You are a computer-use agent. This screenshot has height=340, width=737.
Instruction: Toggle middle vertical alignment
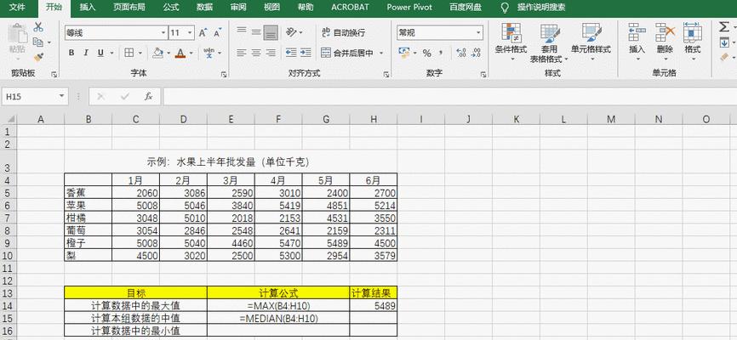(256, 32)
